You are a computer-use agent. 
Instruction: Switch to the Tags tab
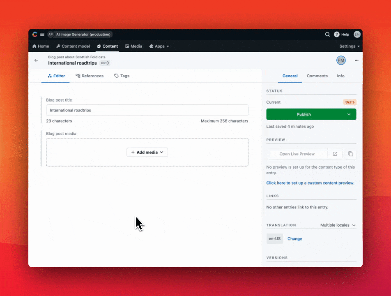tap(122, 76)
